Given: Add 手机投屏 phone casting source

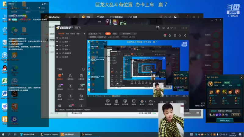Looking at the screenshot, I should (x=125, y=102).
